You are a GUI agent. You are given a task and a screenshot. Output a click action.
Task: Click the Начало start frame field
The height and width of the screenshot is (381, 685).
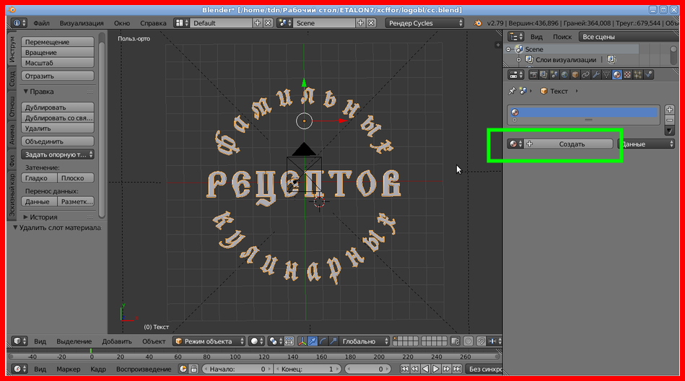tap(237, 369)
